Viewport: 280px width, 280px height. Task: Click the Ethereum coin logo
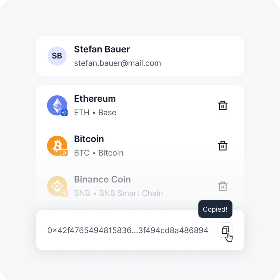(x=57, y=105)
